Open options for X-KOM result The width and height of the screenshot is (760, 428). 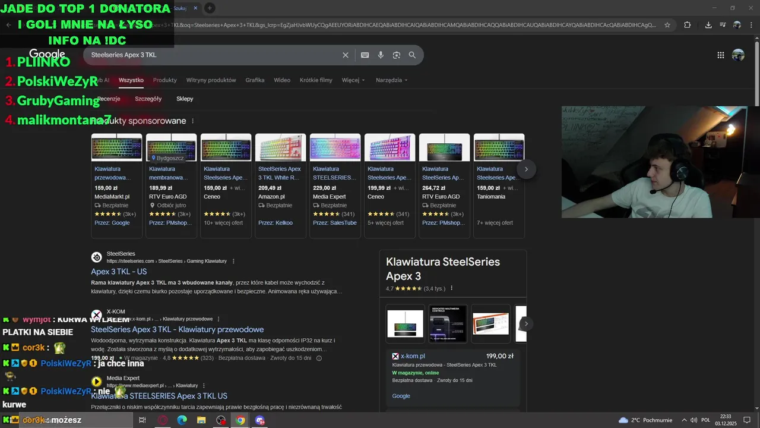218,319
